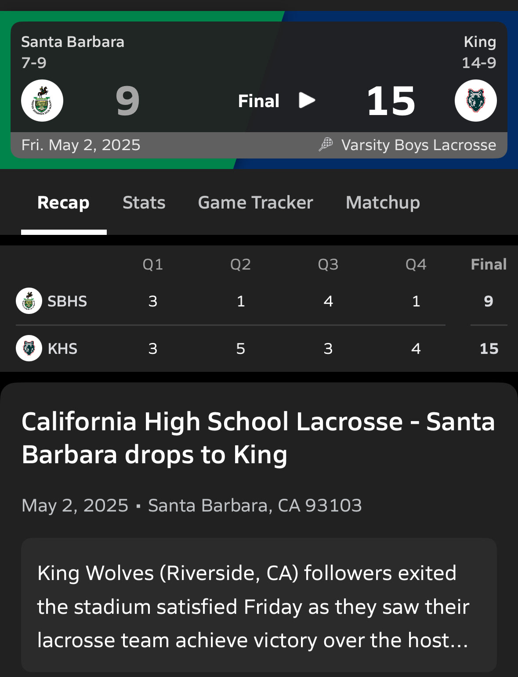
Task: Select the Matchup tab
Action: tap(383, 203)
